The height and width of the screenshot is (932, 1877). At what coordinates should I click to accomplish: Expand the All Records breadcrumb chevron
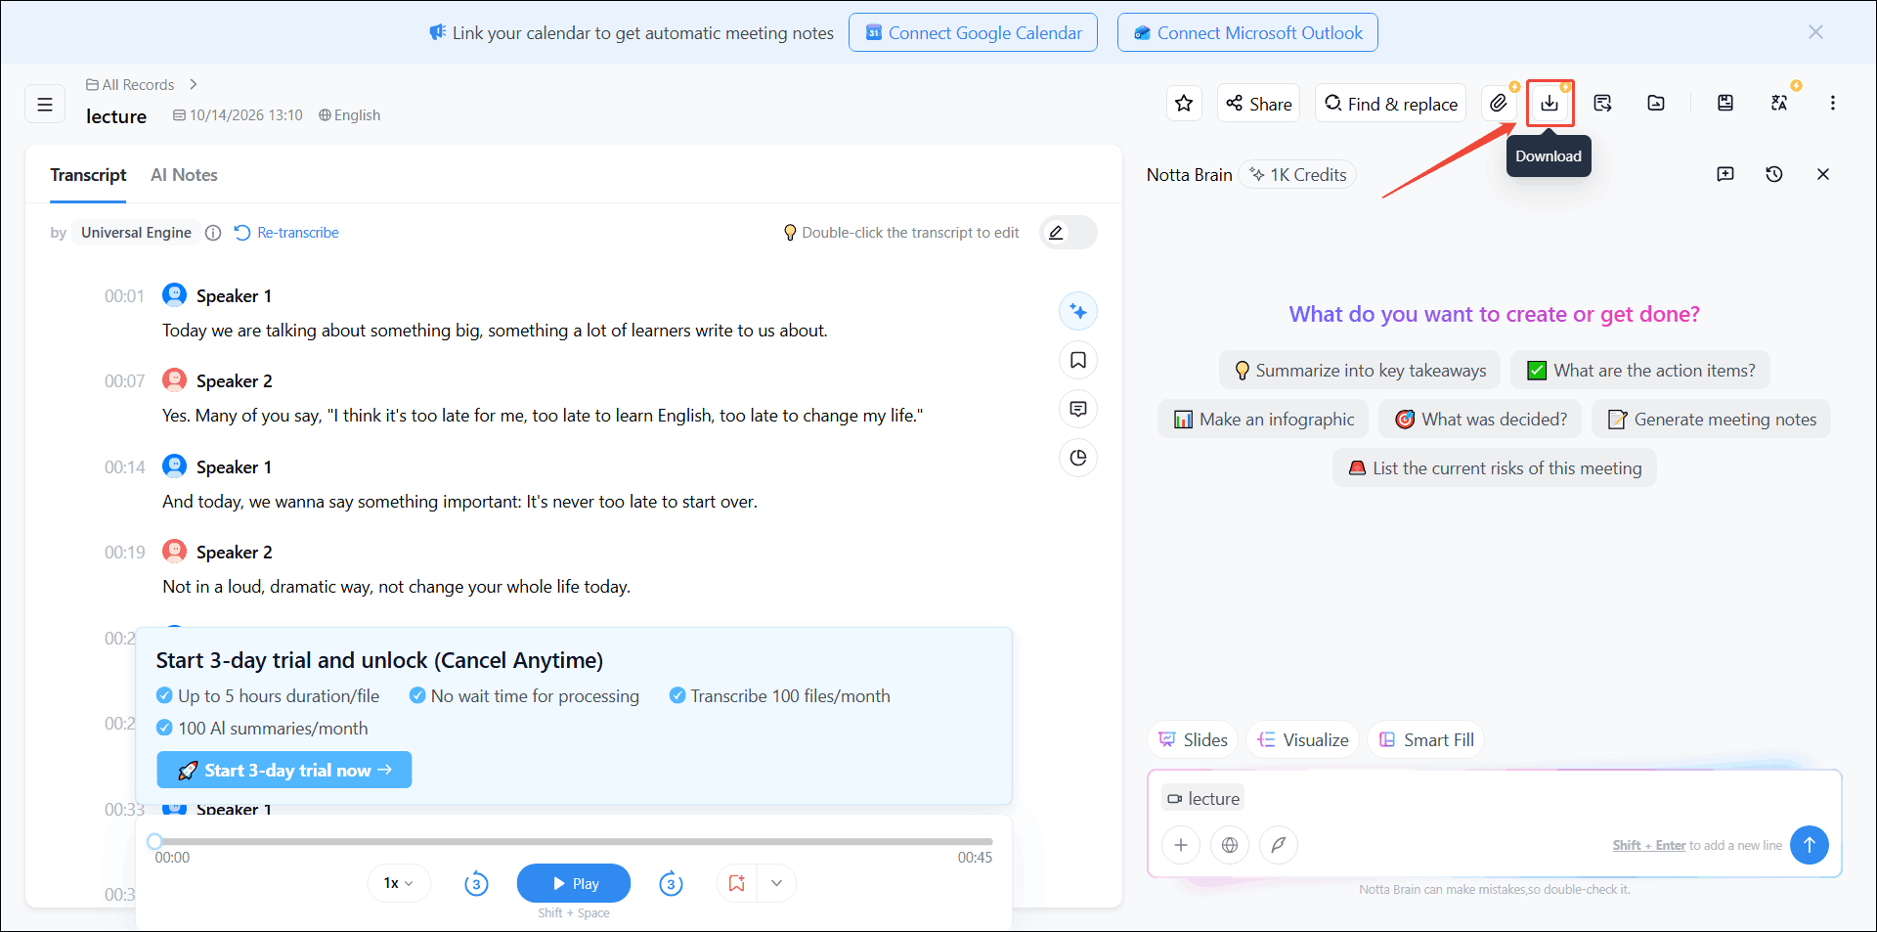[x=194, y=84]
